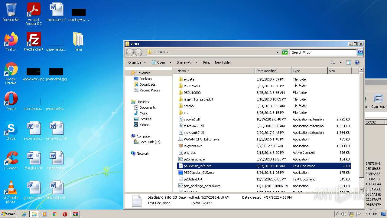Open the Organize dropdown menu
Image resolution: width=387 pixels, height=218 pixels.
coord(137,62)
